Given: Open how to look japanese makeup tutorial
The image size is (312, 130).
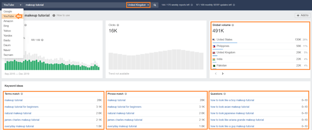Looking at the screenshot, I should point(232,113).
